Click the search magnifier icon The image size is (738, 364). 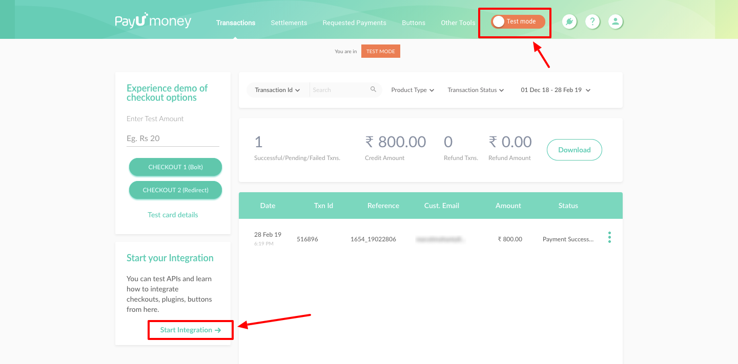373,89
